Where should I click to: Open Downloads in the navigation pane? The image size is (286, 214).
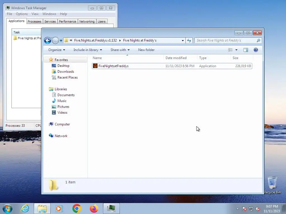pos(66,72)
